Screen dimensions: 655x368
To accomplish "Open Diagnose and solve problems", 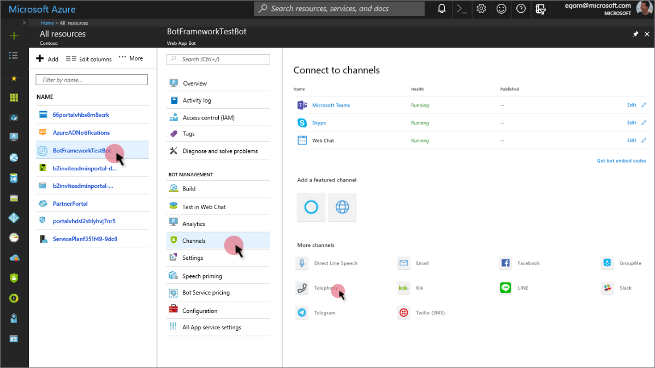I will tap(218, 151).
